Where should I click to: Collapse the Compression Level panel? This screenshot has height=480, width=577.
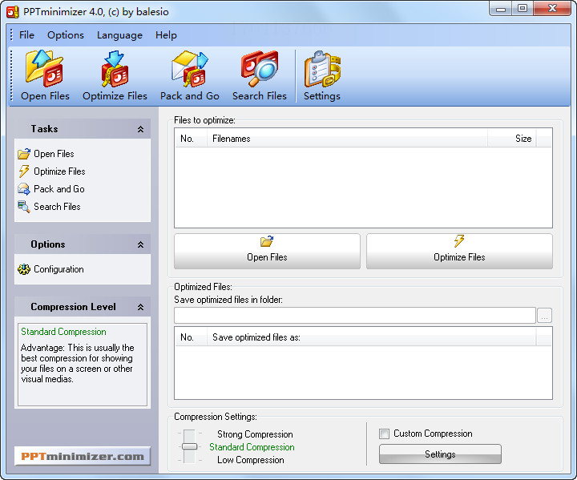pos(140,307)
